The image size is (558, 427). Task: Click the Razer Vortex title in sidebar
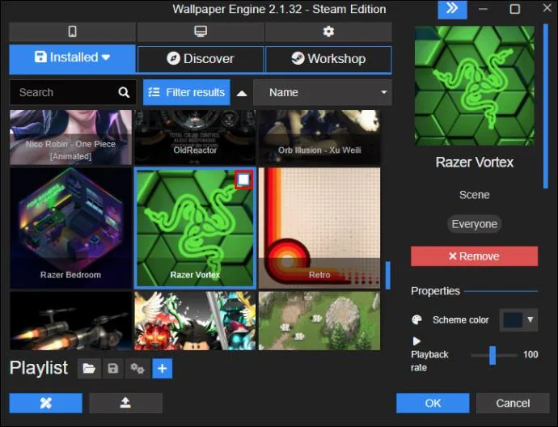click(475, 163)
